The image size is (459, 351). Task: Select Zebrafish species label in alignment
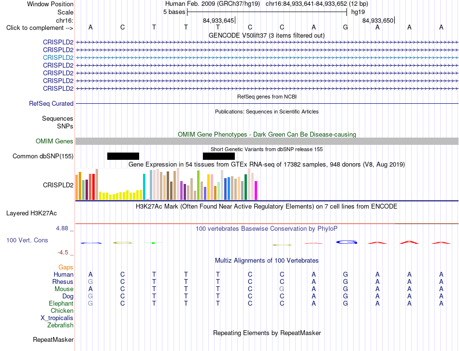coord(60,325)
